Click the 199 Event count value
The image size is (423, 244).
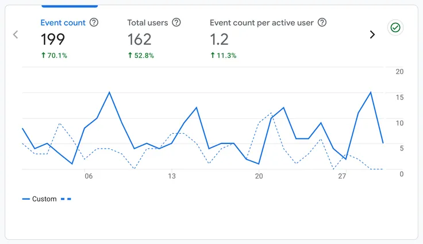coord(53,39)
